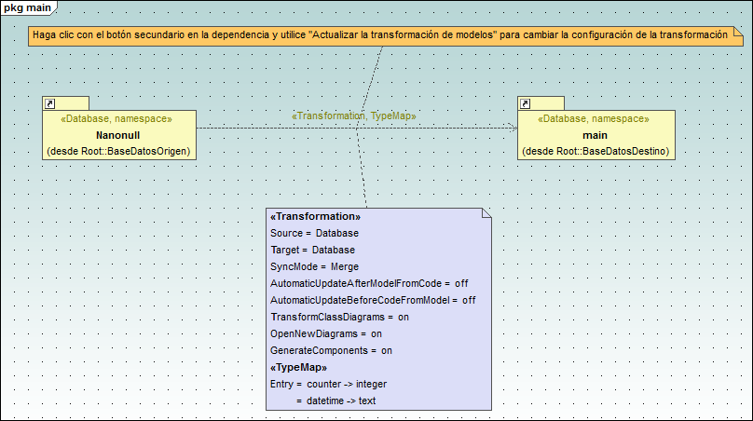Click the TransformClassDiagrams on setting
This screenshot has height=421, width=753.
click(x=326, y=317)
